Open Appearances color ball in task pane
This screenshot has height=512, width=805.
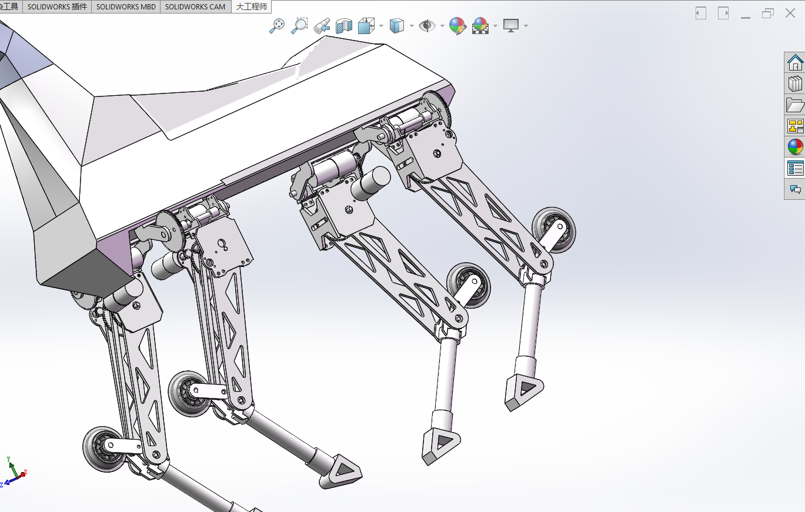795,147
